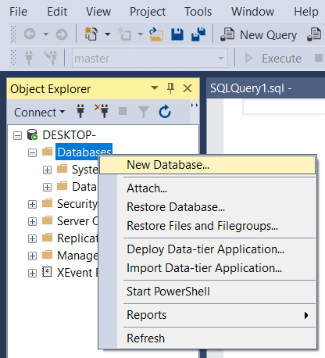The image size is (325, 358).
Task: Click the Add New Item icon
Action: click(x=125, y=34)
